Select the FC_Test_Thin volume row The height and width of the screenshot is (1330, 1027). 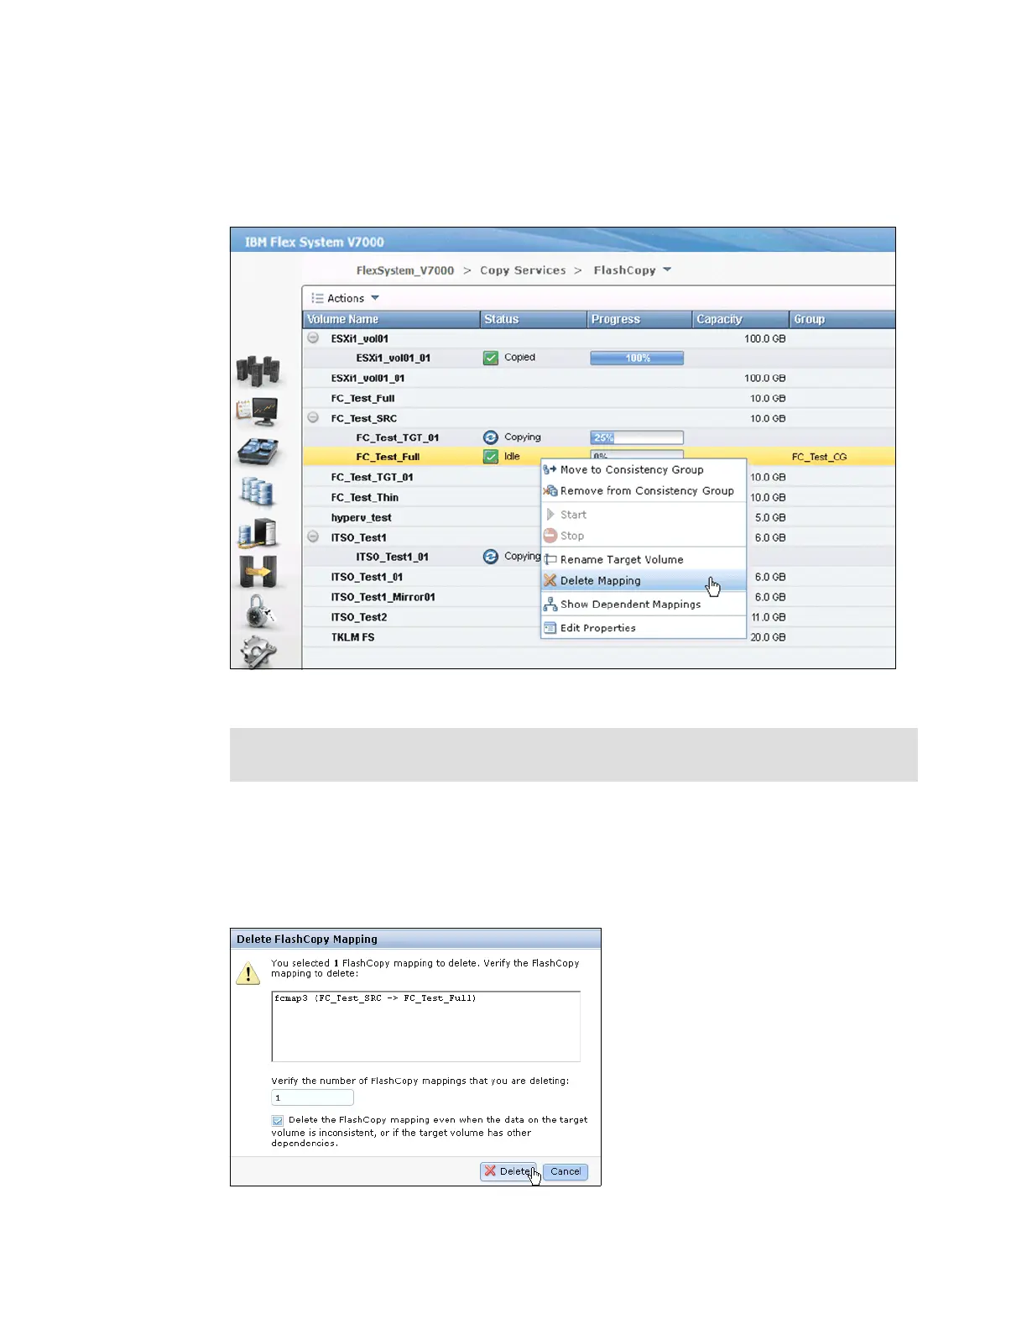point(599,498)
